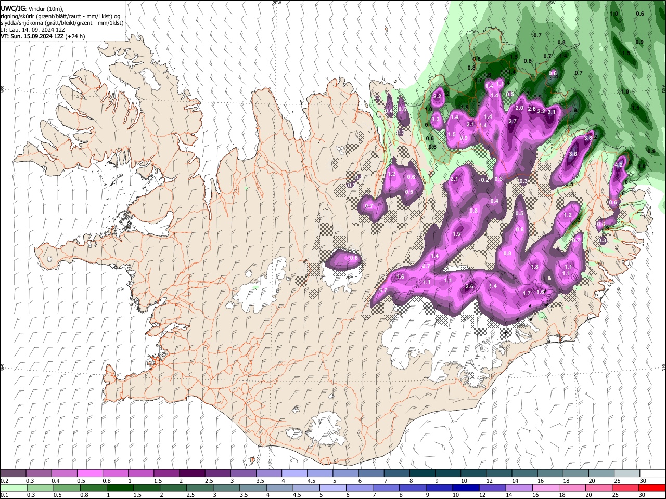Select the bright magenta snow swatch between 0.5 and 0.8
Viewport: 666px width, 499px height.
pyautogui.click(x=89, y=473)
